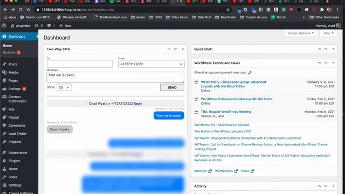Image resolution: width=345 pixels, height=194 pixels.
Task: Reload the page in the browser
Action: point(20,10)
